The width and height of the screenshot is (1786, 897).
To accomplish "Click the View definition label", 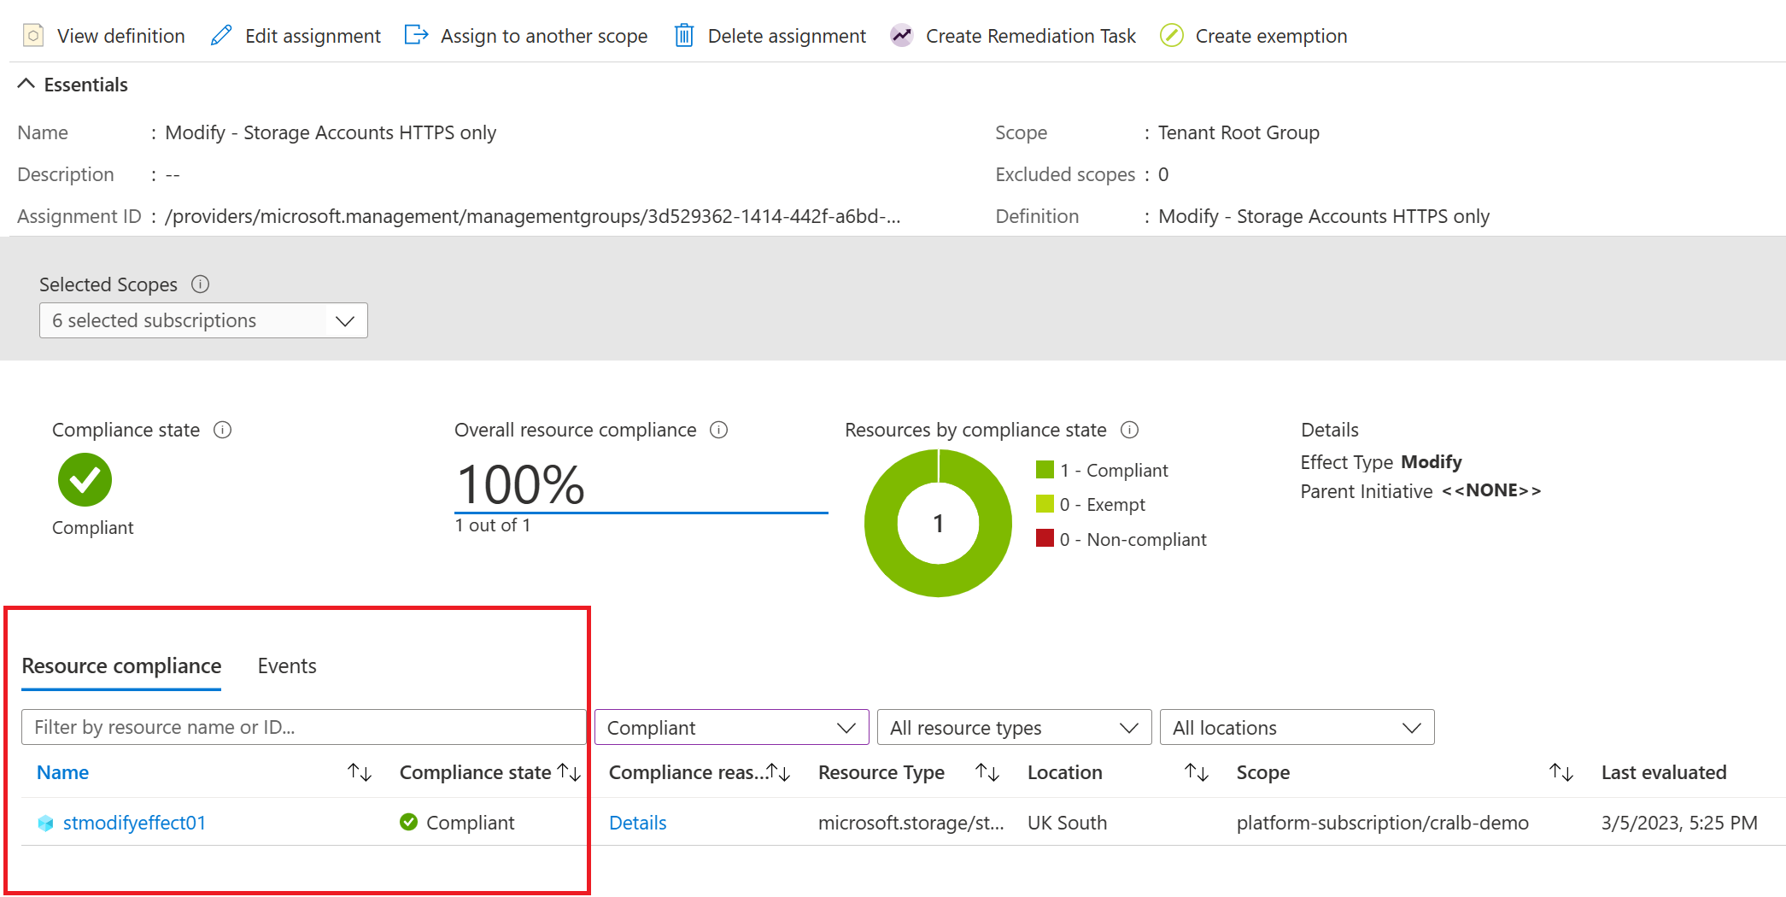I will 121,36.
